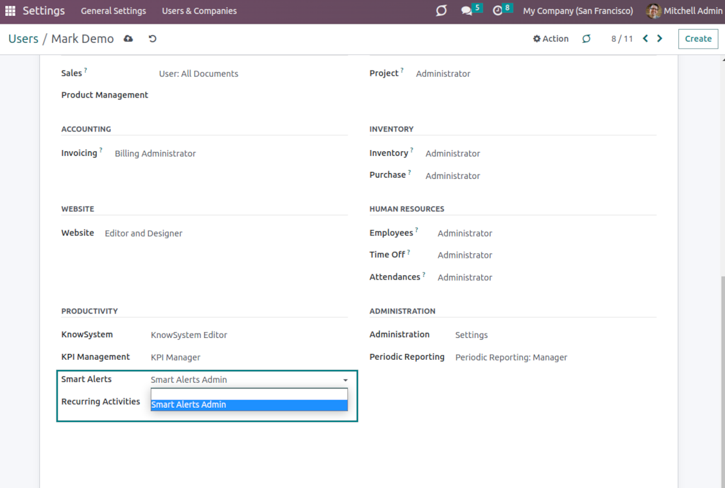
Task: Show the Inventory field help tooltip
Action: coord(411,149)
